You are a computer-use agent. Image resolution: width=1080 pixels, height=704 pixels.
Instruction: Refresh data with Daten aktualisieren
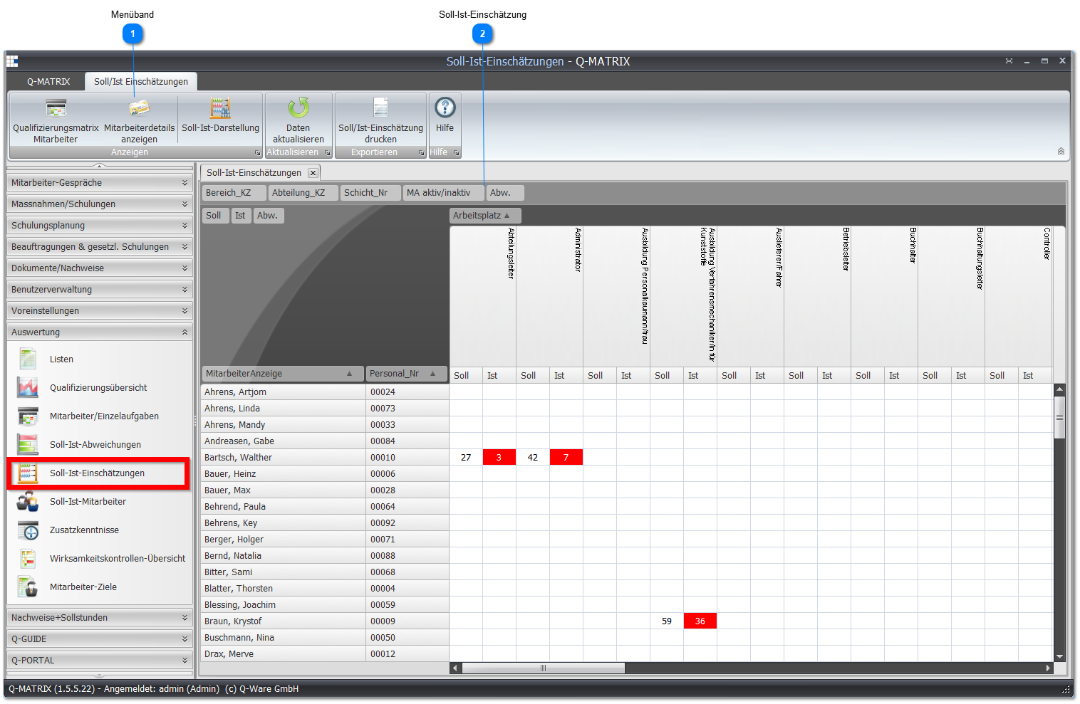(x=298, y=120)
